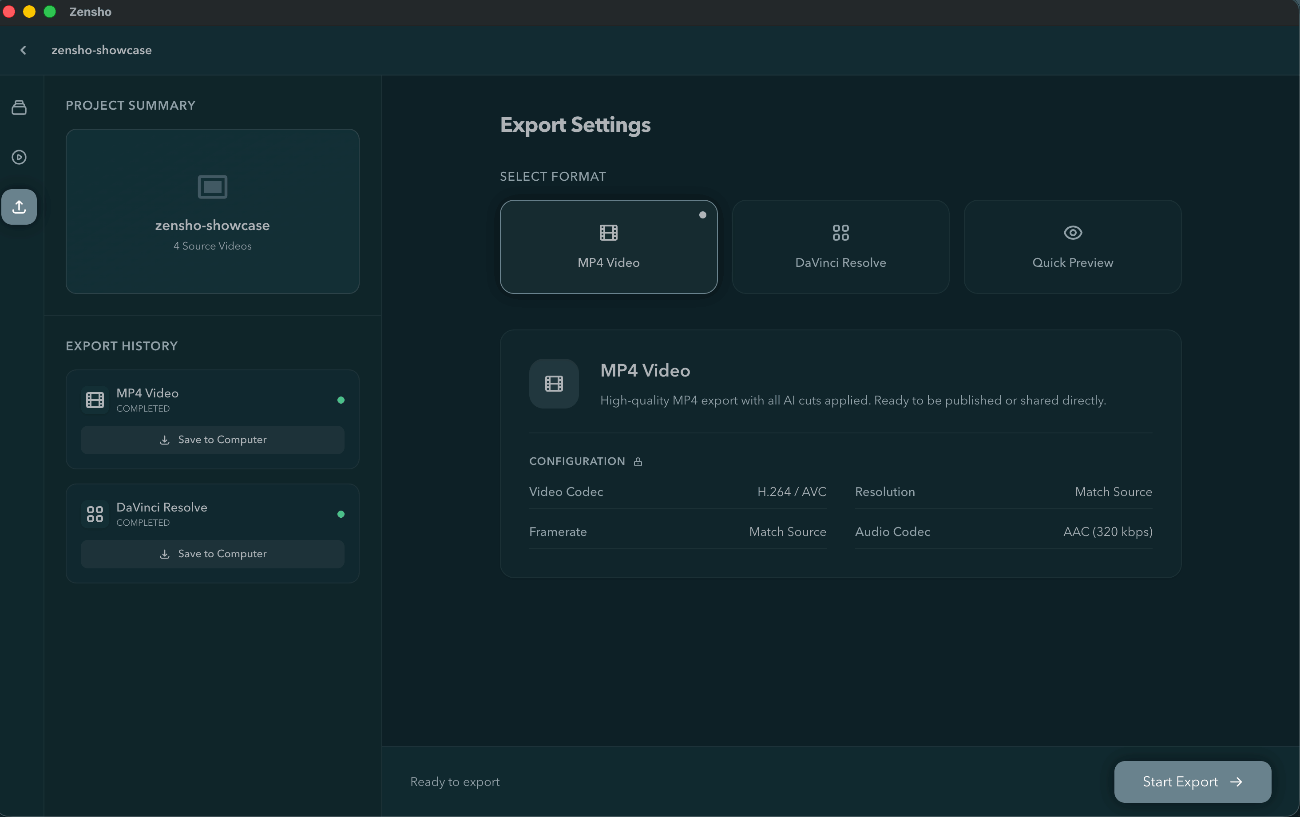This screenshot has width=1300, height=817.
Task: Click the Export Settings heading
Action: 575,125
